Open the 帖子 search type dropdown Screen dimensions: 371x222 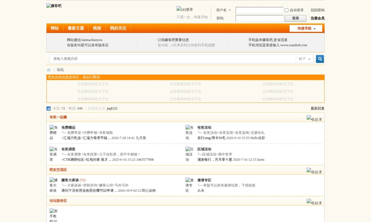[x=305, y=59]
